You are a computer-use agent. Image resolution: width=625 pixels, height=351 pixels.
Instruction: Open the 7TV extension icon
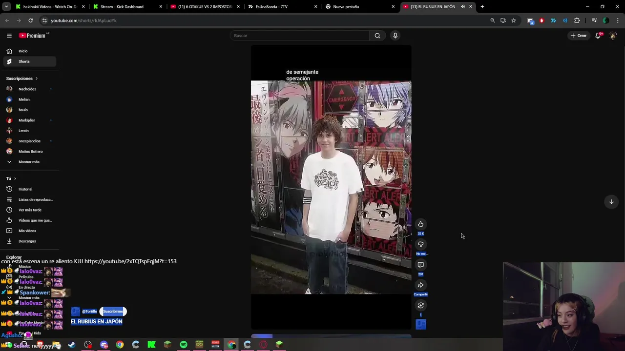point(553,20)
